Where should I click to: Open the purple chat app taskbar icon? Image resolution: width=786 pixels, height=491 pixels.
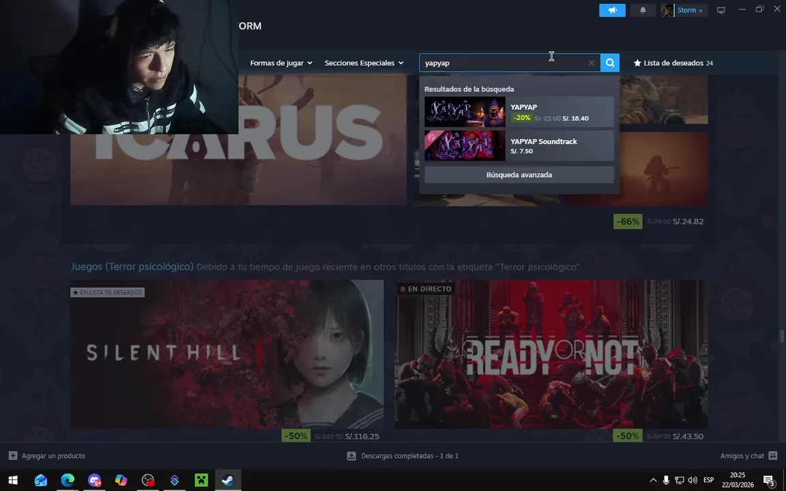pyautogui.click(x=94, y=480)
